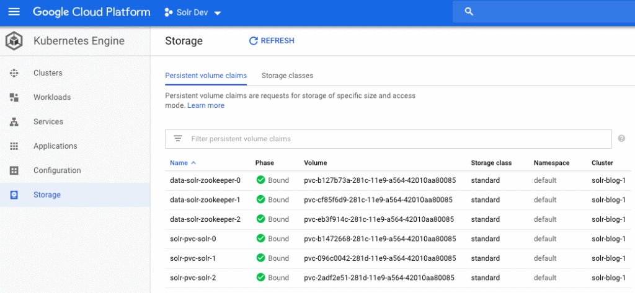Viewport: 635px width, 293px height.
Task: Click volume pvc-eb3f914c-281c-11e9-a564-42010aa80085
Action: [x=379, y=219]
